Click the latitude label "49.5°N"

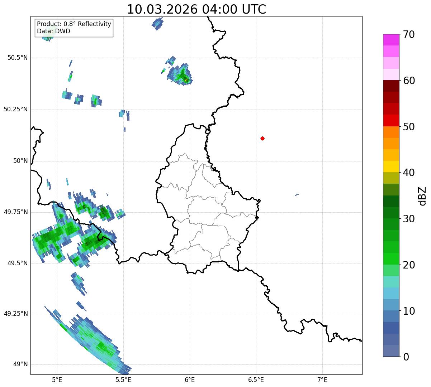coord(18,263)
